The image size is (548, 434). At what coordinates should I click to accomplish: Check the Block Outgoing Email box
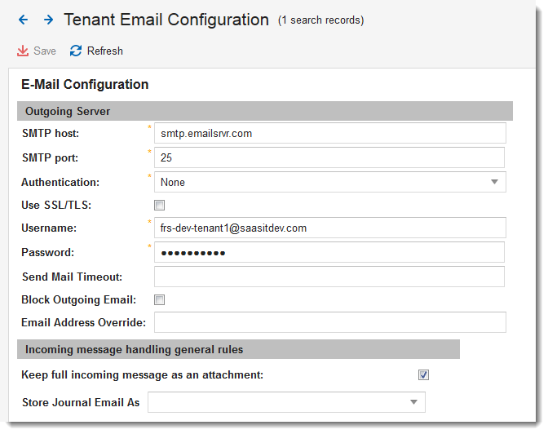[159, 300]
